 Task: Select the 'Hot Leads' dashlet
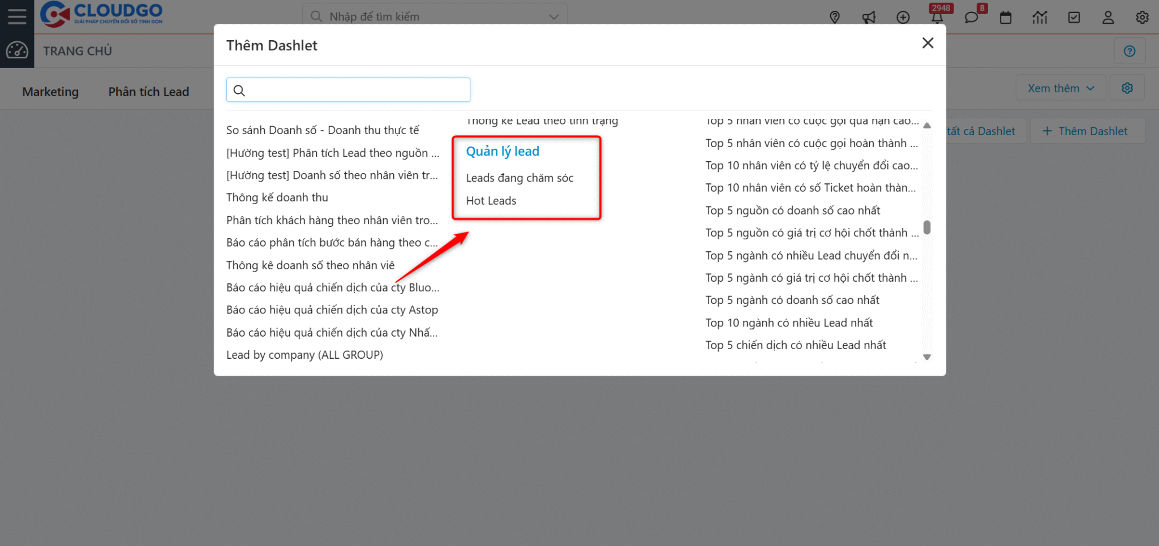pyautogui.click(x=491, y=200)
